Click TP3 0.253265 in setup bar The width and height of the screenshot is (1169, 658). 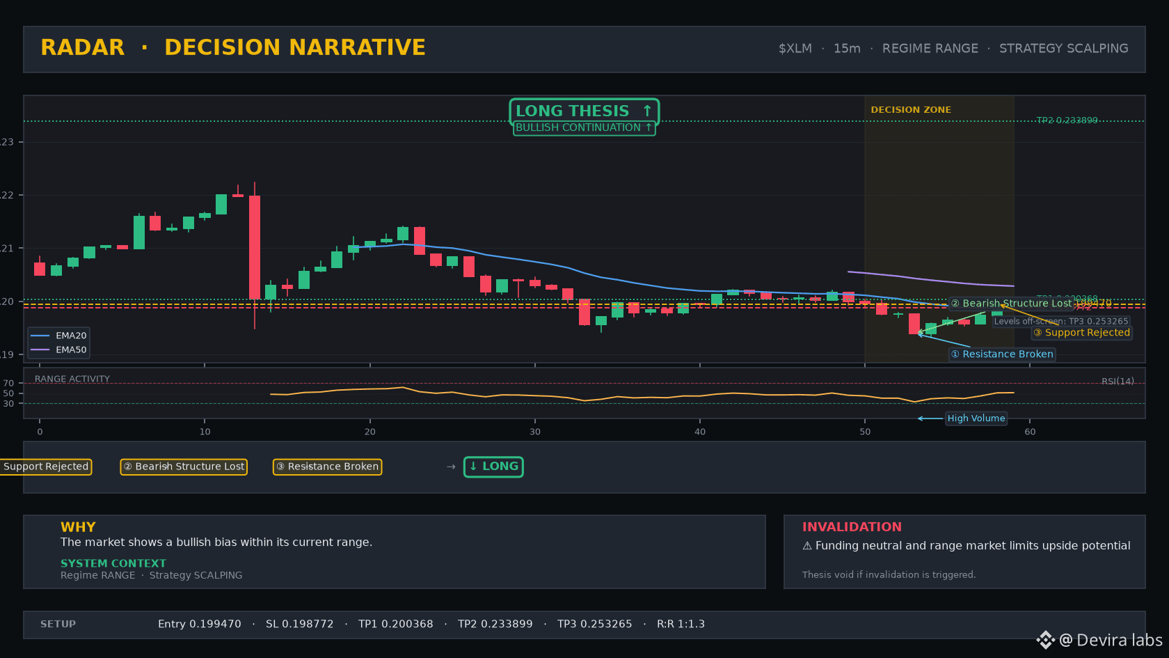pos(595,624)
